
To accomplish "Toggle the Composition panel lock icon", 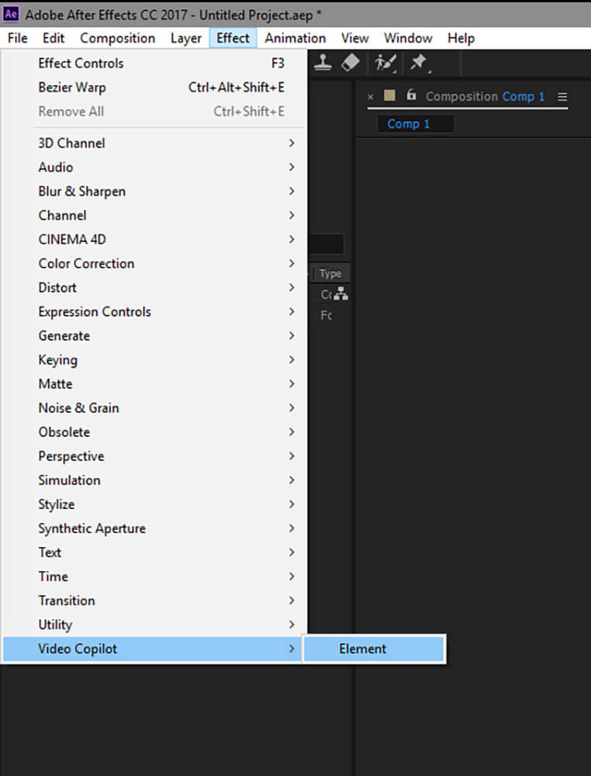I will click(x=411, y=95).
